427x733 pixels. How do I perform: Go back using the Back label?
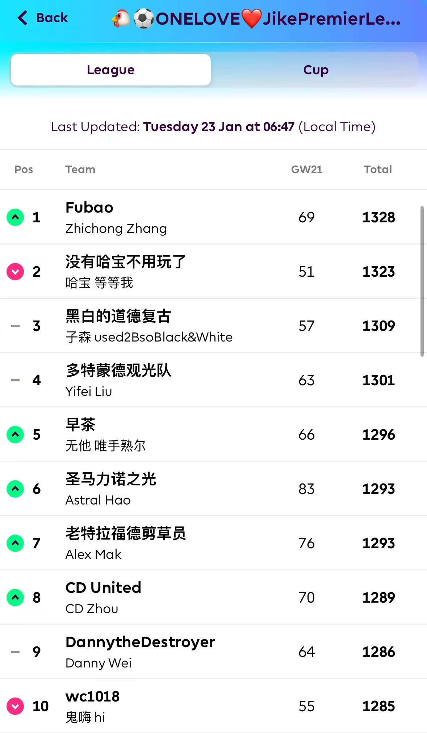click(52, 18)
